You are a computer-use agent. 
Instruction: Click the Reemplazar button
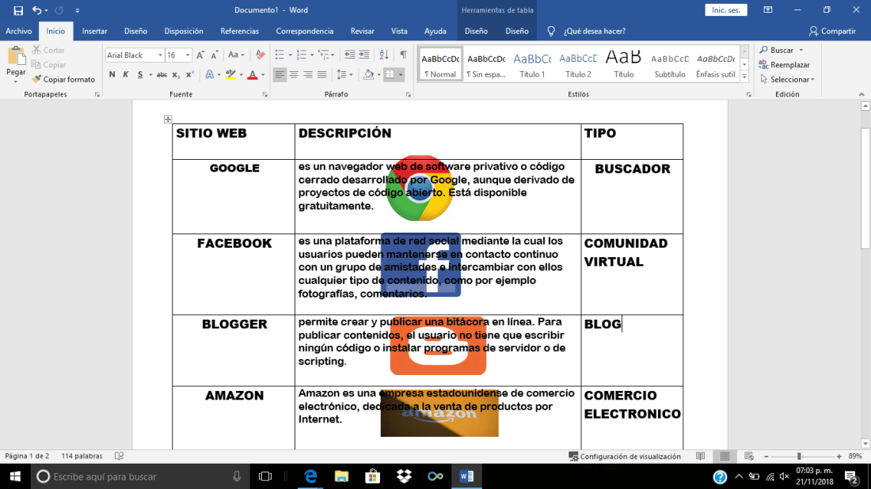785,65
